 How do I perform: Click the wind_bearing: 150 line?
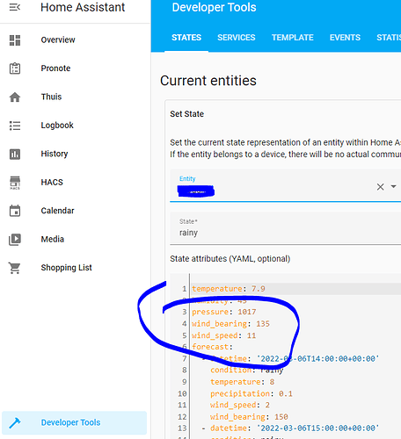(x=249, y=417)
